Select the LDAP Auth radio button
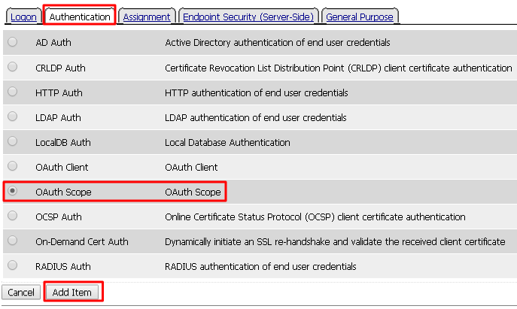517x309 pixels. [13, 117]
